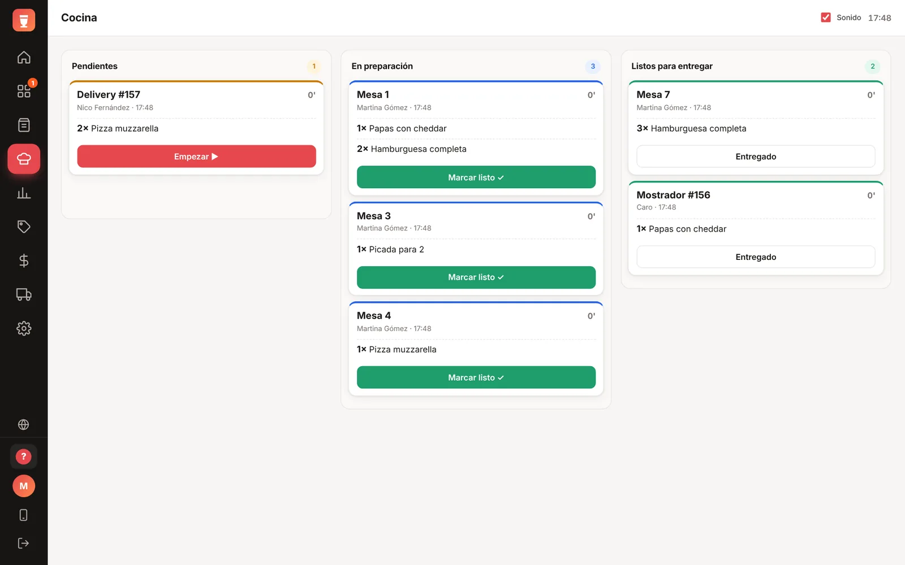Image resolution: width=905 pixels, height=565 pixels.
Task: Open the orders receipt icon
Action: (24, 125)
